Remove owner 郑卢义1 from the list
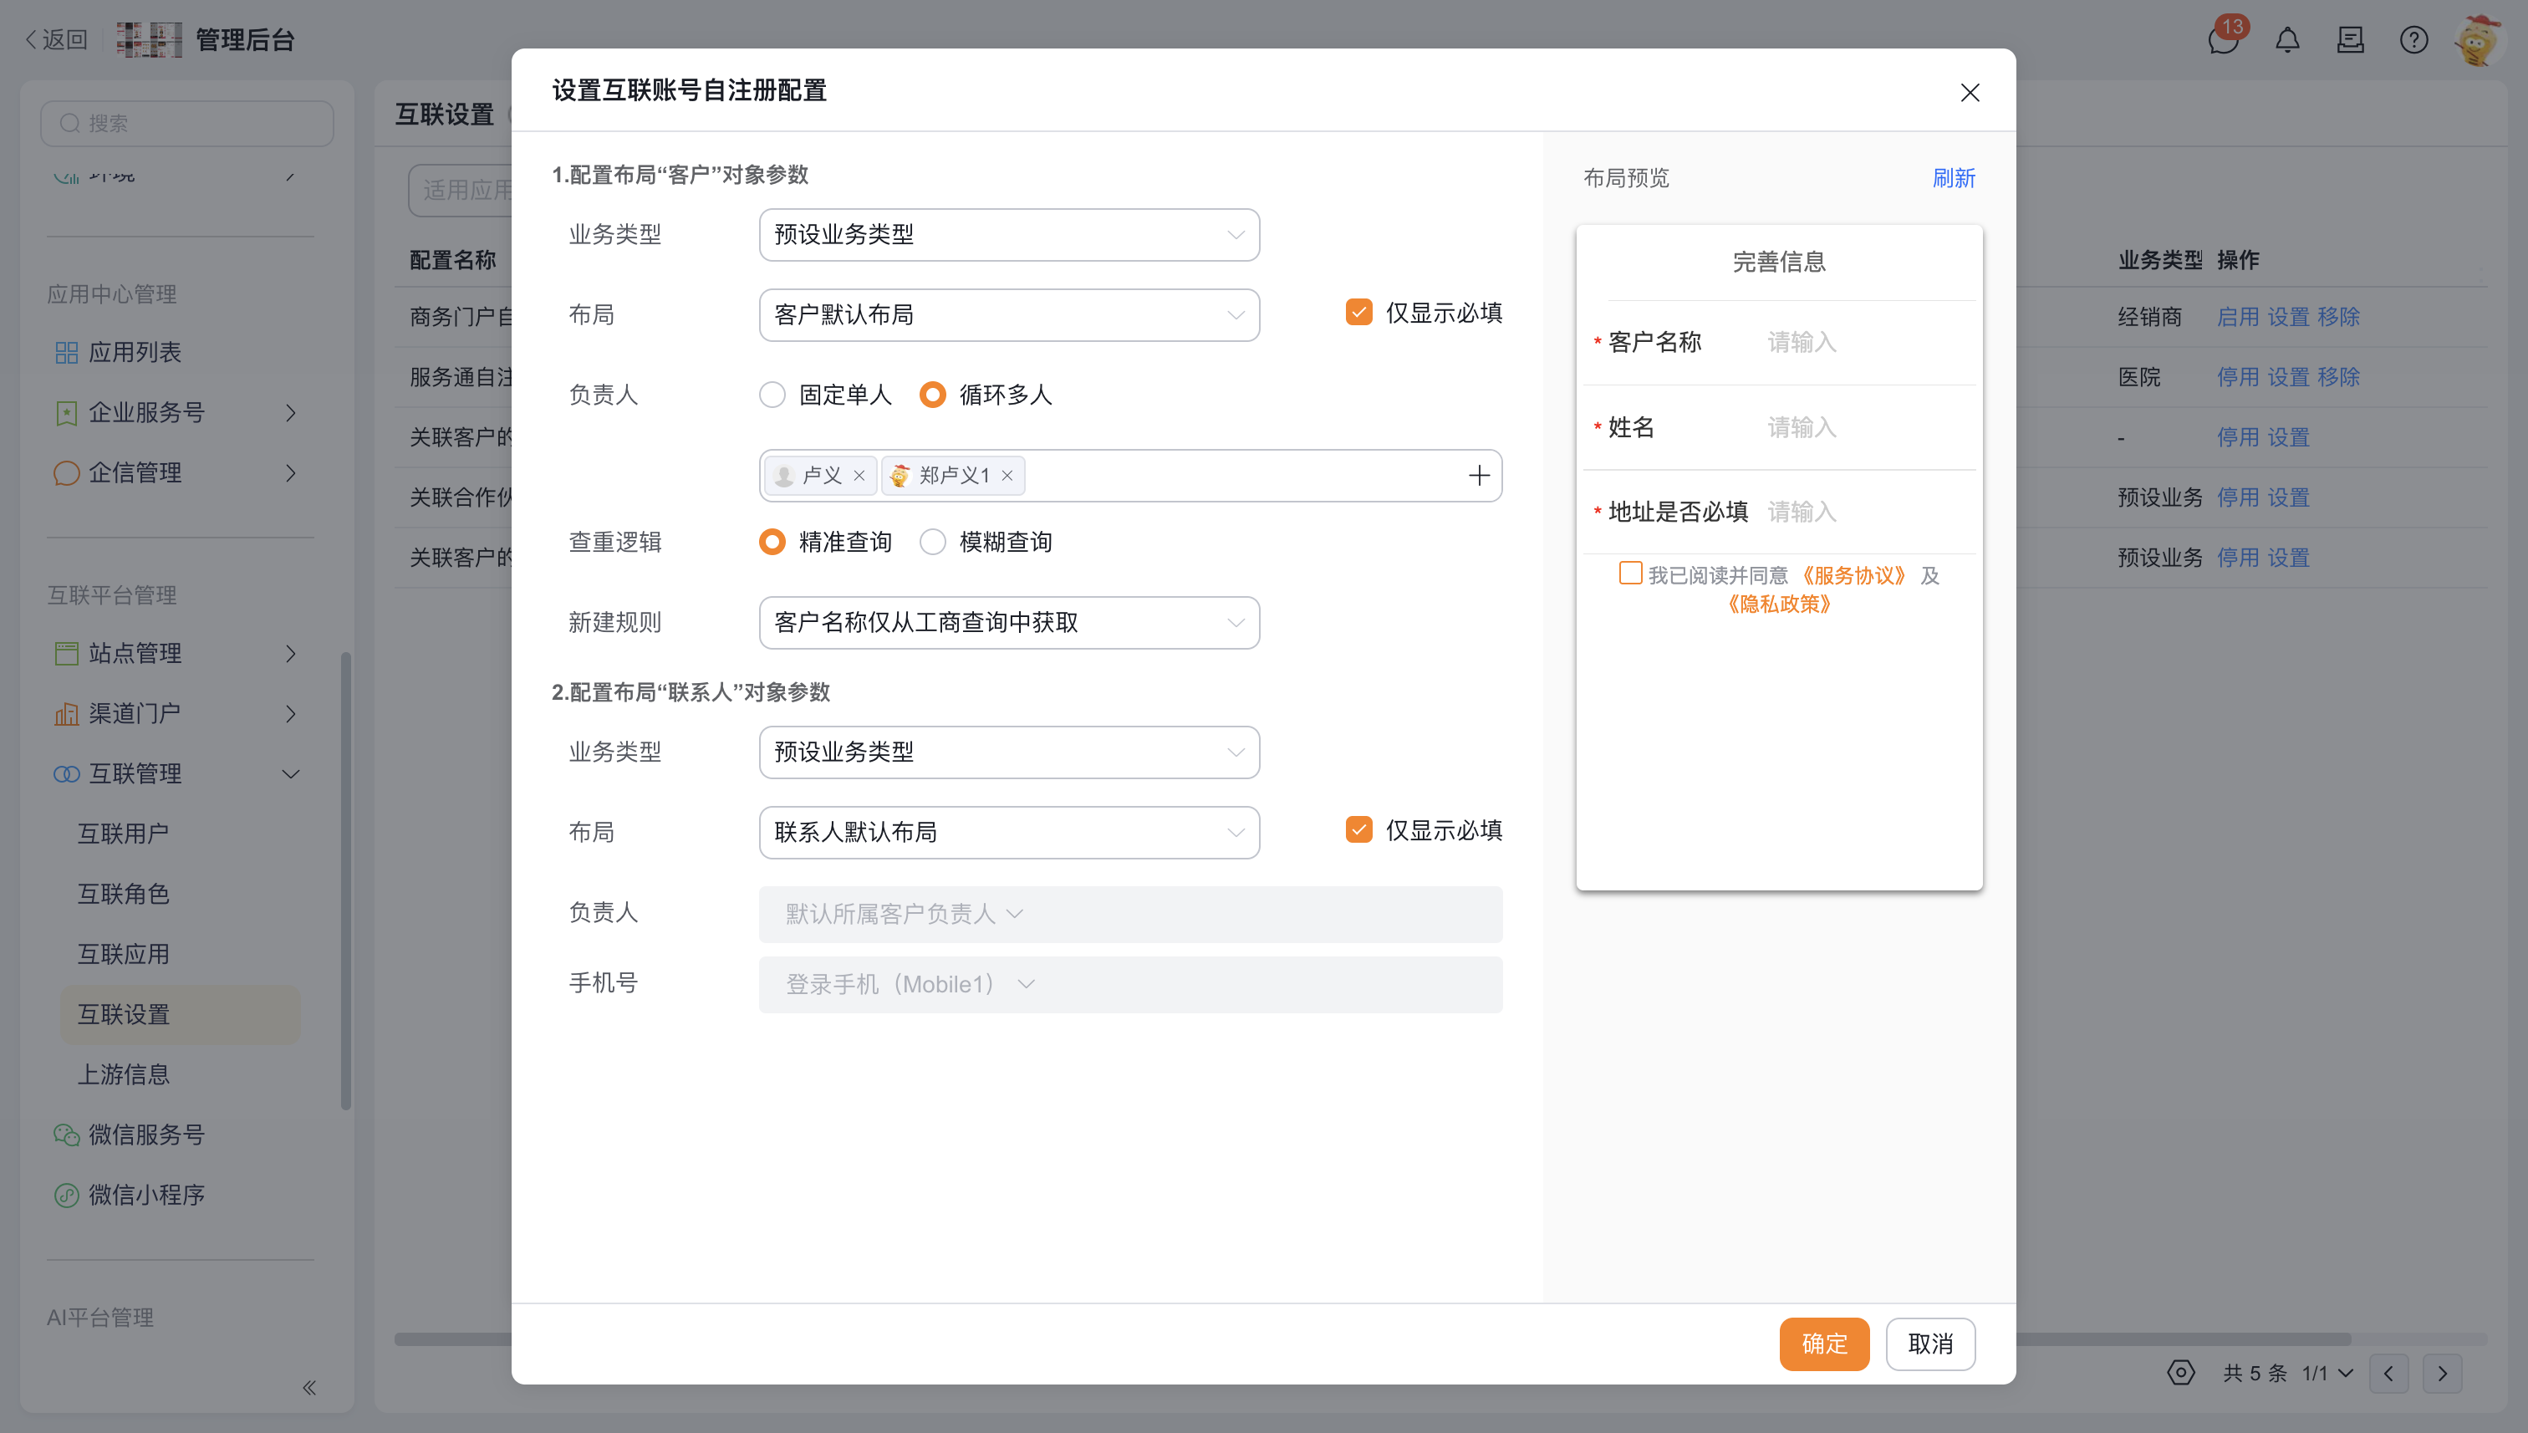The width and height of the screenshot is (2528, 1433). click(x=1007, y=476)
